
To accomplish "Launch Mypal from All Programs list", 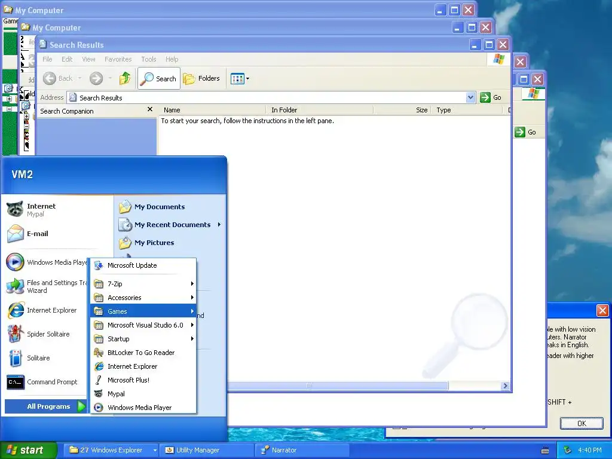I will (x=143, y=394).
